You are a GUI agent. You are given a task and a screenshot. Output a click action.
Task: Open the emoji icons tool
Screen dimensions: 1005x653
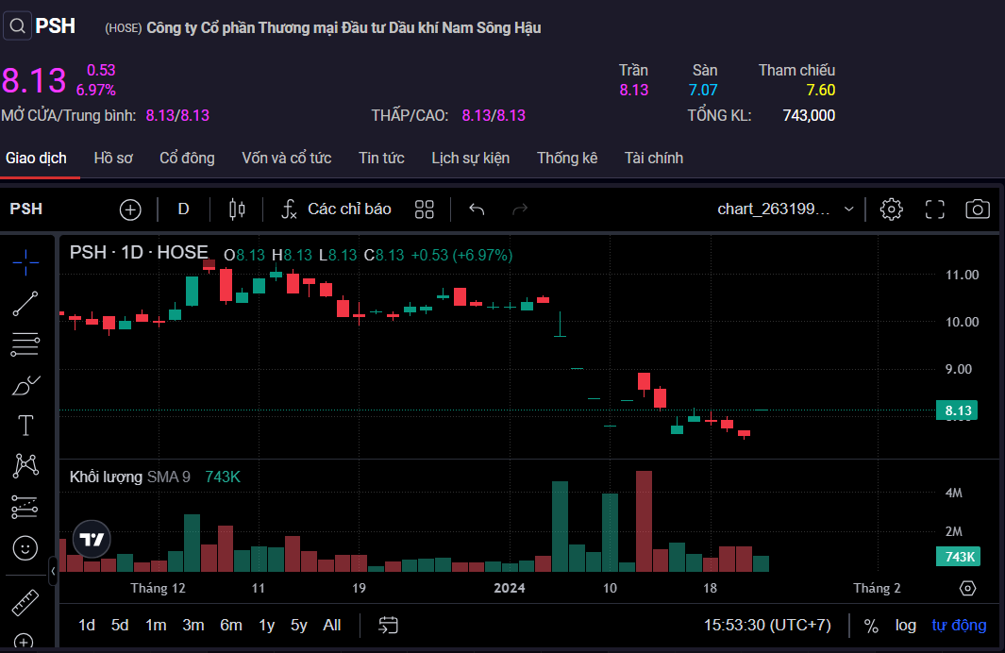coord(25,547)
